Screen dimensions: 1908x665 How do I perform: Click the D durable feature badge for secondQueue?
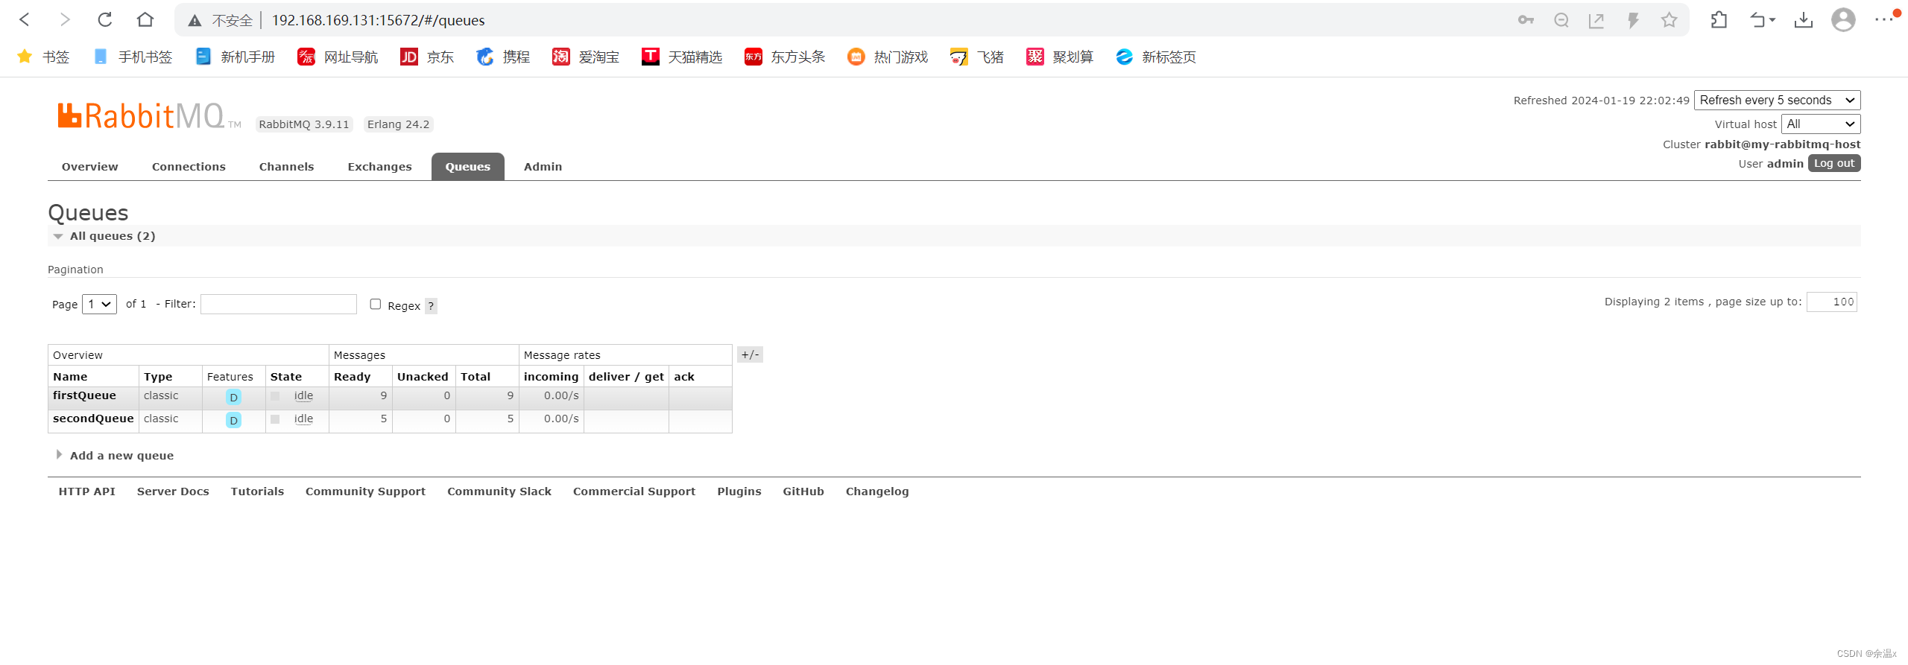pos(233,420)
